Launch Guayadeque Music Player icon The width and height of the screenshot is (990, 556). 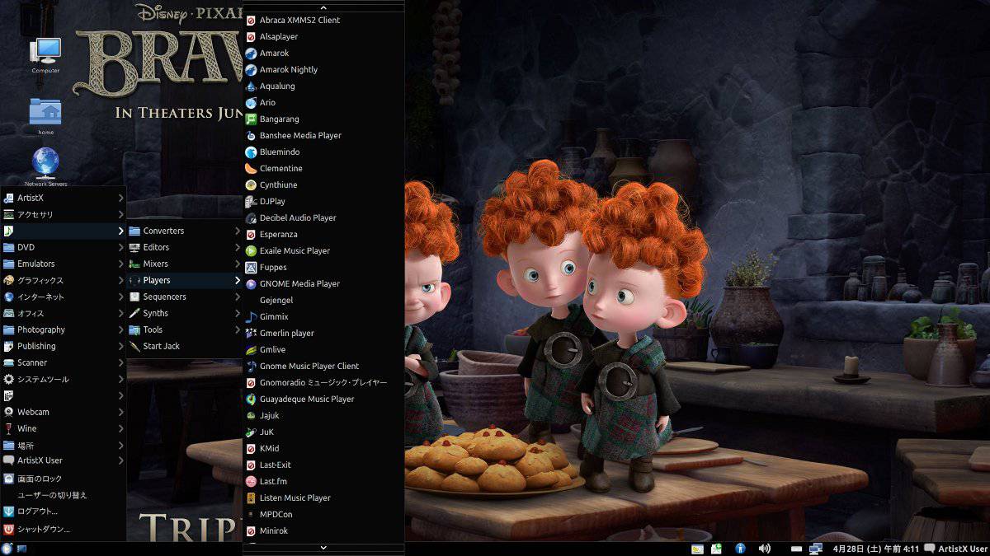pos(252,399)
